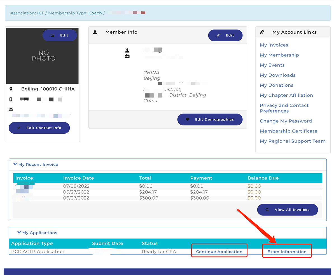Screen dimensions: 334x275
Task: Click the link icon beside My Account Links
Action: pos(262,32)
